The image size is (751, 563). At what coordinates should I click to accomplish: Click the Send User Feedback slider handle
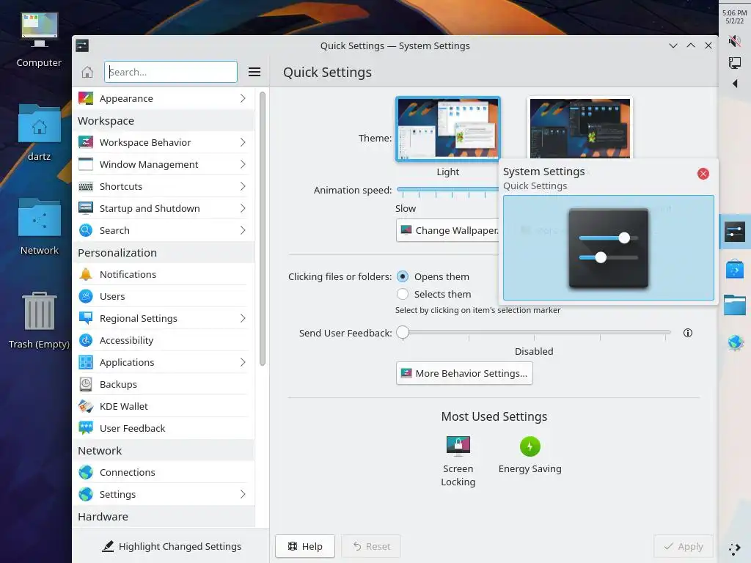(403, 332)
